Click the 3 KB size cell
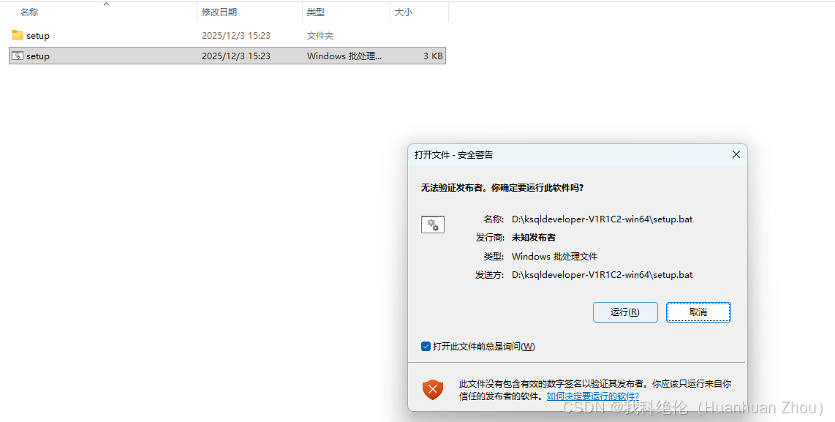This screenshot has width=835, height=422. click(433, 56)
